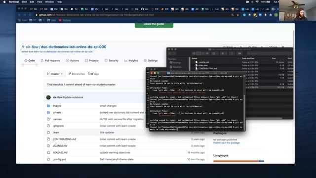316x178 pixels.
Task: Select AirDrop in Finder sidebar
Action: click(x=175, y=63)
